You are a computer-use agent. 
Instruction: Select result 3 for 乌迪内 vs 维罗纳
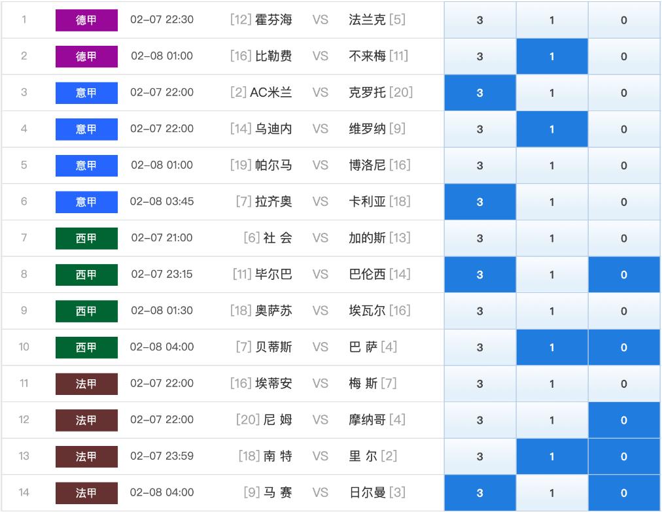pos(480,129)
